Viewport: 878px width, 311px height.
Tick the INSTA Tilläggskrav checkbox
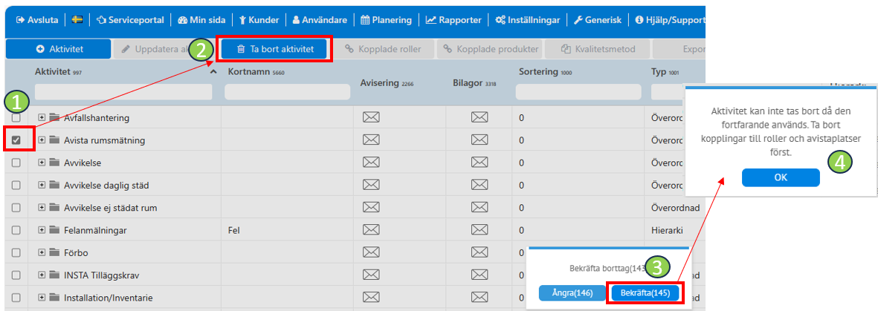[x=16, y=275]
